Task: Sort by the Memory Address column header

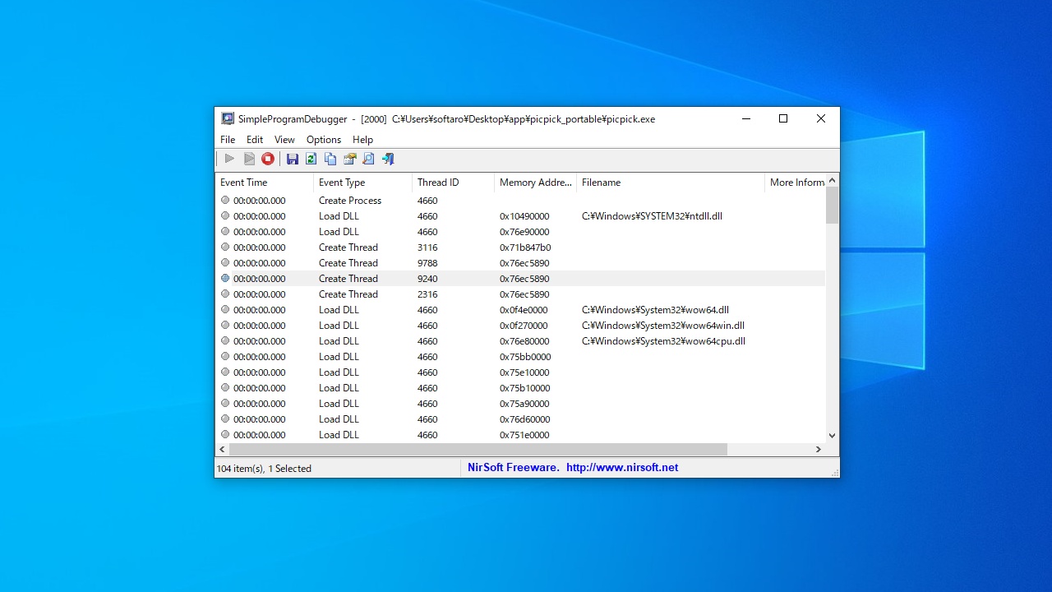Action: 535,183
